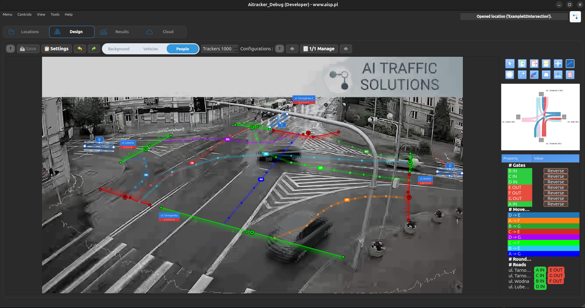Click the Value column header
Image resolution: width=585 pixels, height=308 pixels.
coord(556,158)
